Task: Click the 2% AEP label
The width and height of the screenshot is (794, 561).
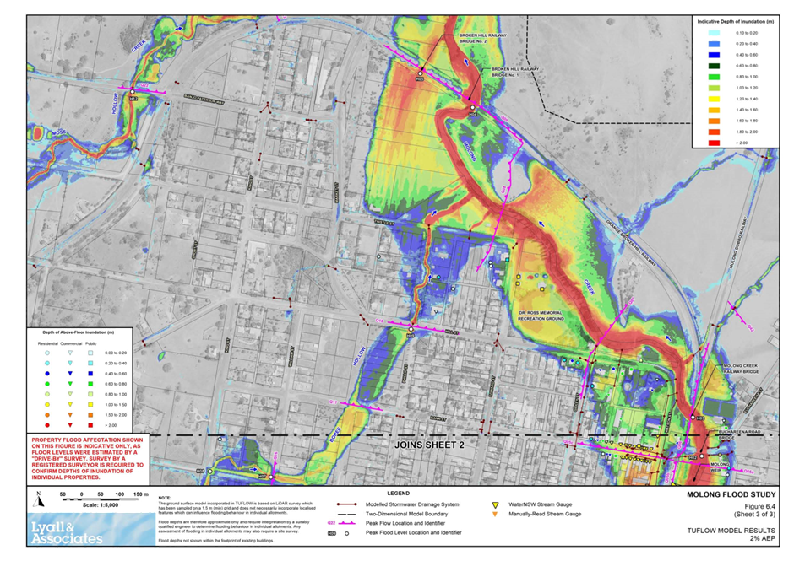Action: coord(762,538)
